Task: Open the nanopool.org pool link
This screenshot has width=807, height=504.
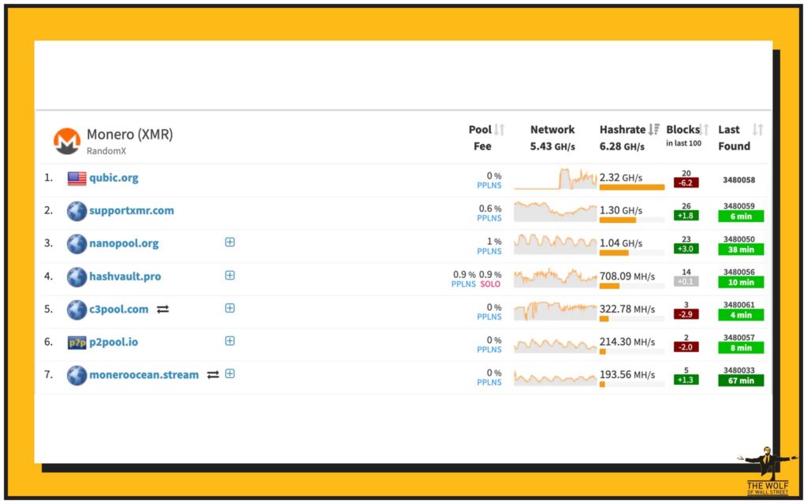Action: coord(124,243)
